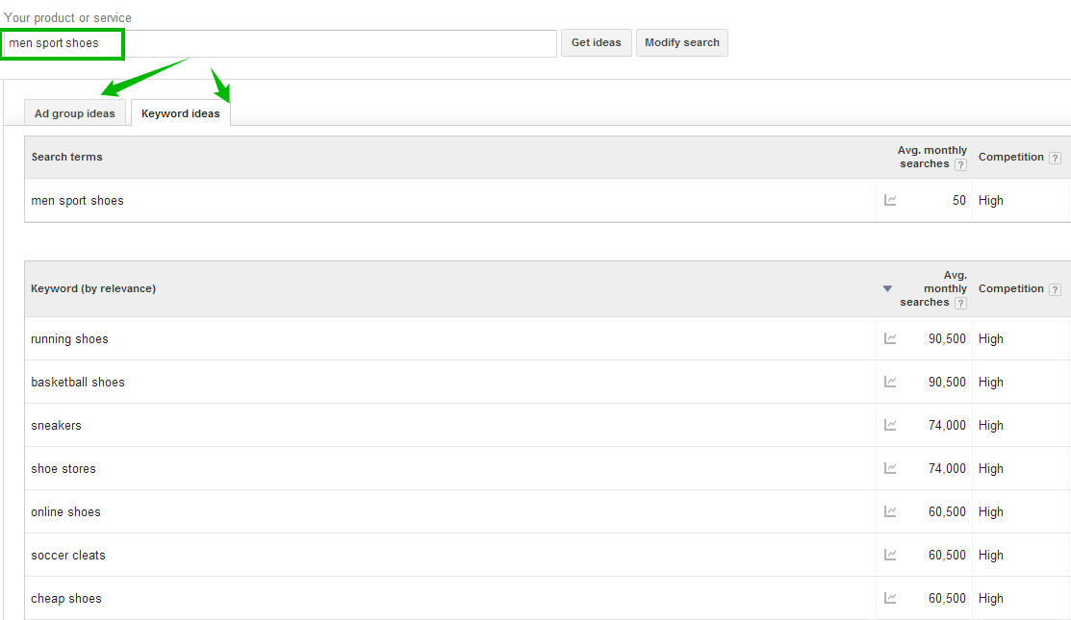Click the 50 searches value for men sport shoes
1071x620 pixels.
click(x=959, y=201)
